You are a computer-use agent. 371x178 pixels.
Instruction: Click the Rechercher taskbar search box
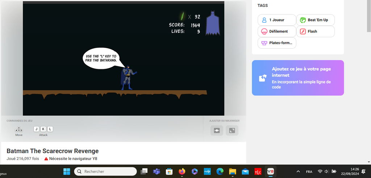tap(105, 172)
